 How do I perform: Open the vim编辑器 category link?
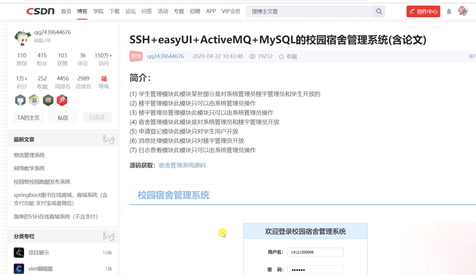click(41, 269)
